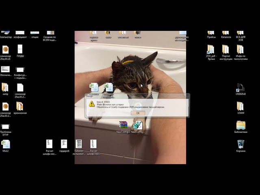Open the ХЛАМ folder
260x195 pixels.
point(240,108)
